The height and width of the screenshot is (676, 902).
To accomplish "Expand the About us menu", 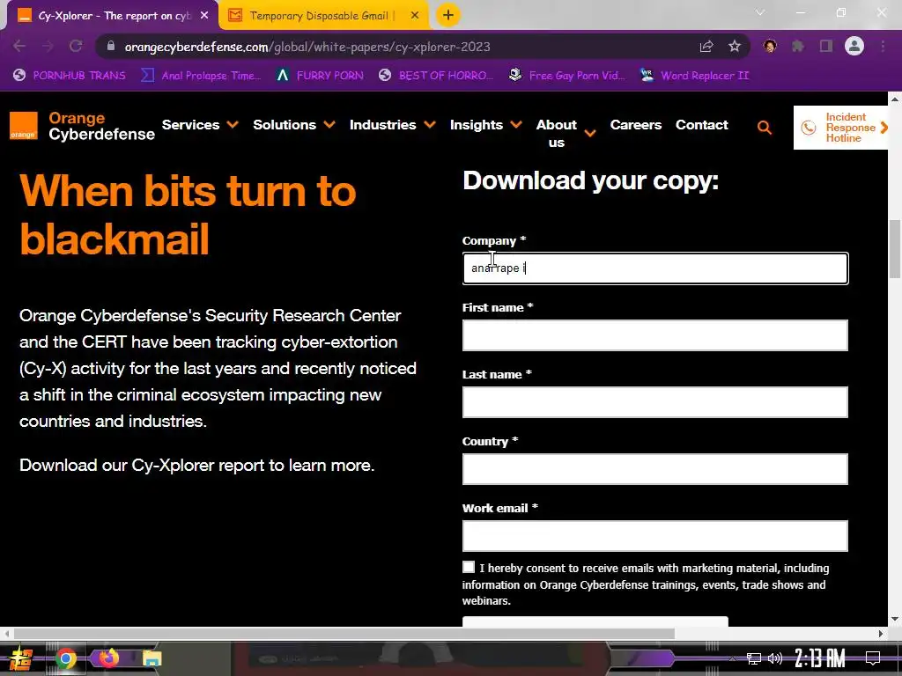I will coord(566,134).
